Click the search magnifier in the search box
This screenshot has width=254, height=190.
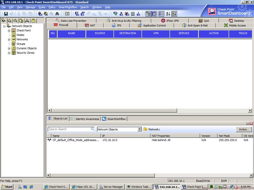coord(92,129)
